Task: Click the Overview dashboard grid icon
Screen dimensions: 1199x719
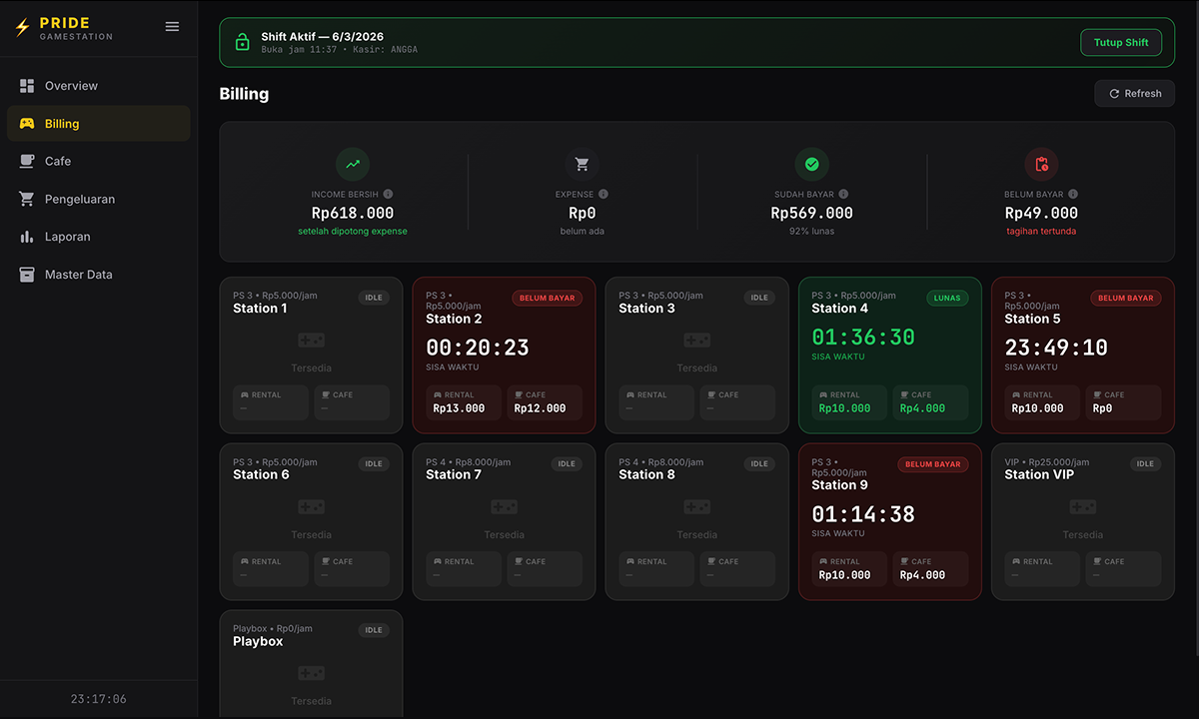Action: click(27, 86)
